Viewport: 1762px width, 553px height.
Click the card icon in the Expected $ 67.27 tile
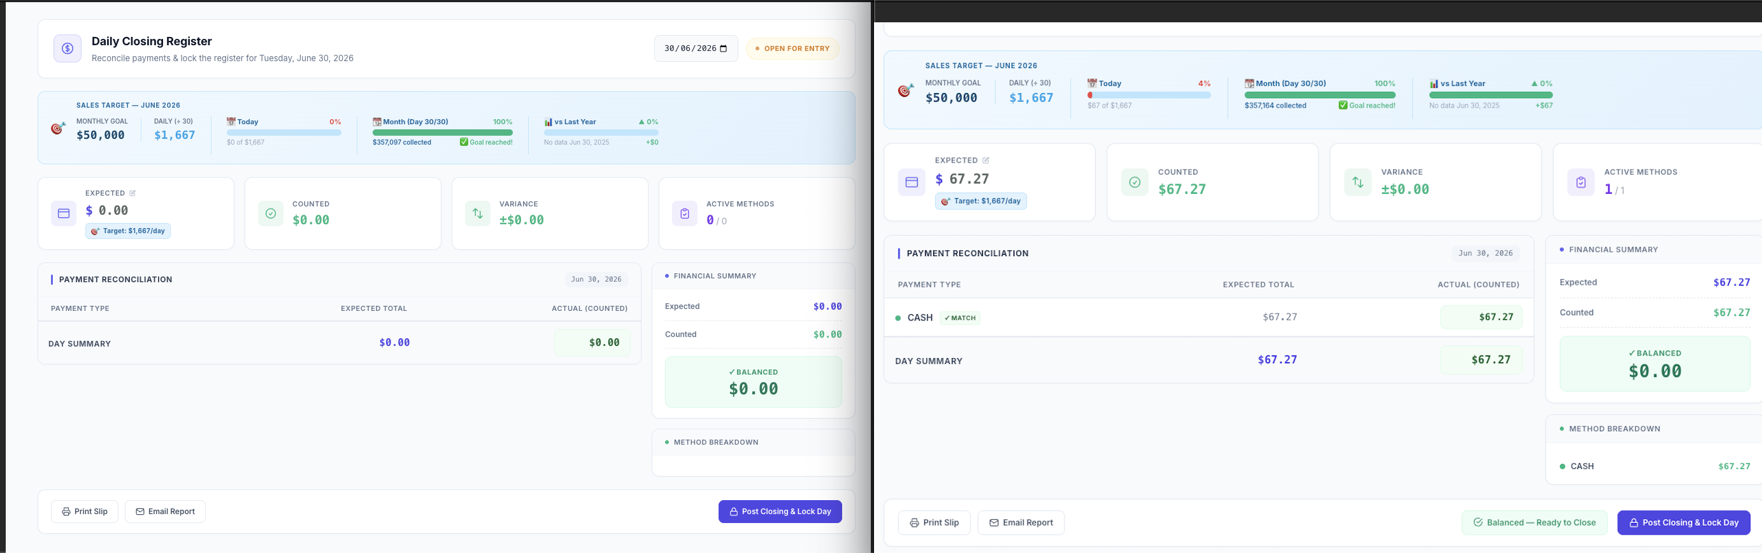tap(912, 182)
